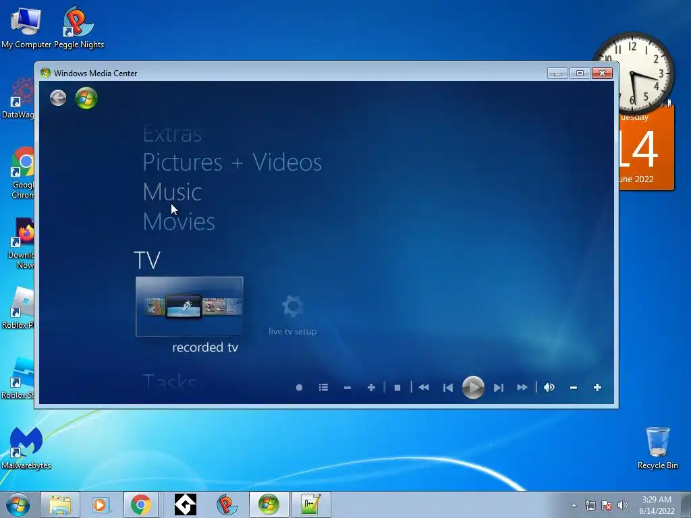Screen dimensions: 691x518
Task: Open system volume tray icon
Action: tap(622, 505)
